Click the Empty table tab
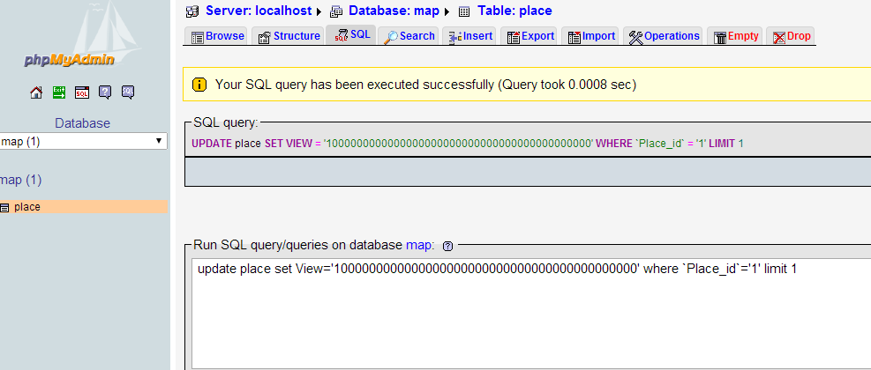The height and width of the screenshot is (370, 871). (x=736, y=36)
